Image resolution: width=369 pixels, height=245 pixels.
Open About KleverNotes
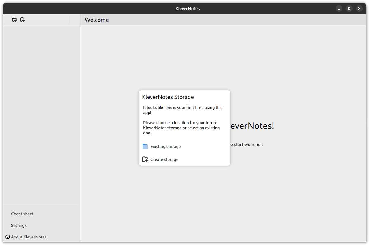point(29,237)
